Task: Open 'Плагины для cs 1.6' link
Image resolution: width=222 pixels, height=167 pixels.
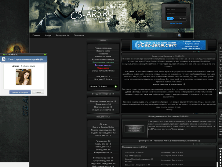Action: [103, 107]
